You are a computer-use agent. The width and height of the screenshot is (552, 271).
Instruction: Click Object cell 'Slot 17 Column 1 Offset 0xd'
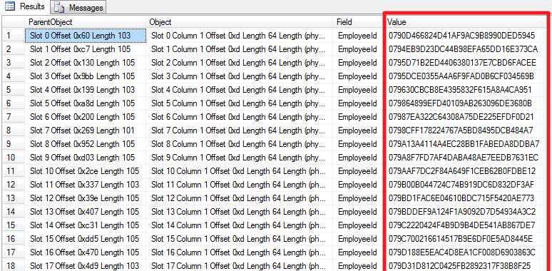pyautogui.click(x=240, y=266)
